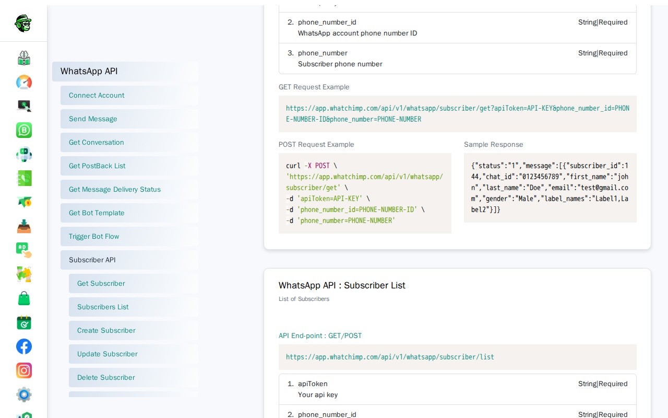Click the GET request example URL block
668x418 pixels.
tap(458, 114)
